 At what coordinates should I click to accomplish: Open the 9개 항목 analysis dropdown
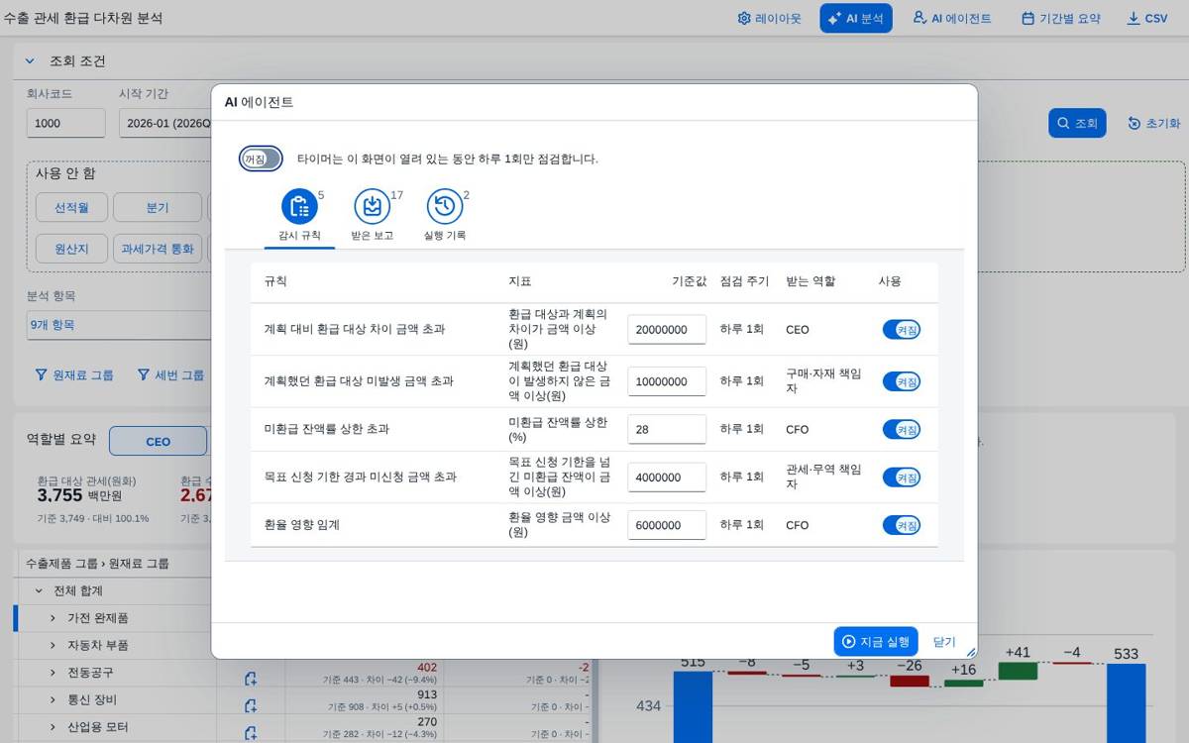[x=119, y=324]
